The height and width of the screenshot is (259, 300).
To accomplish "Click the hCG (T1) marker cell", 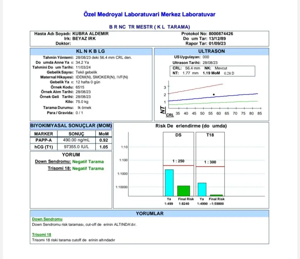I will (44, 147).
